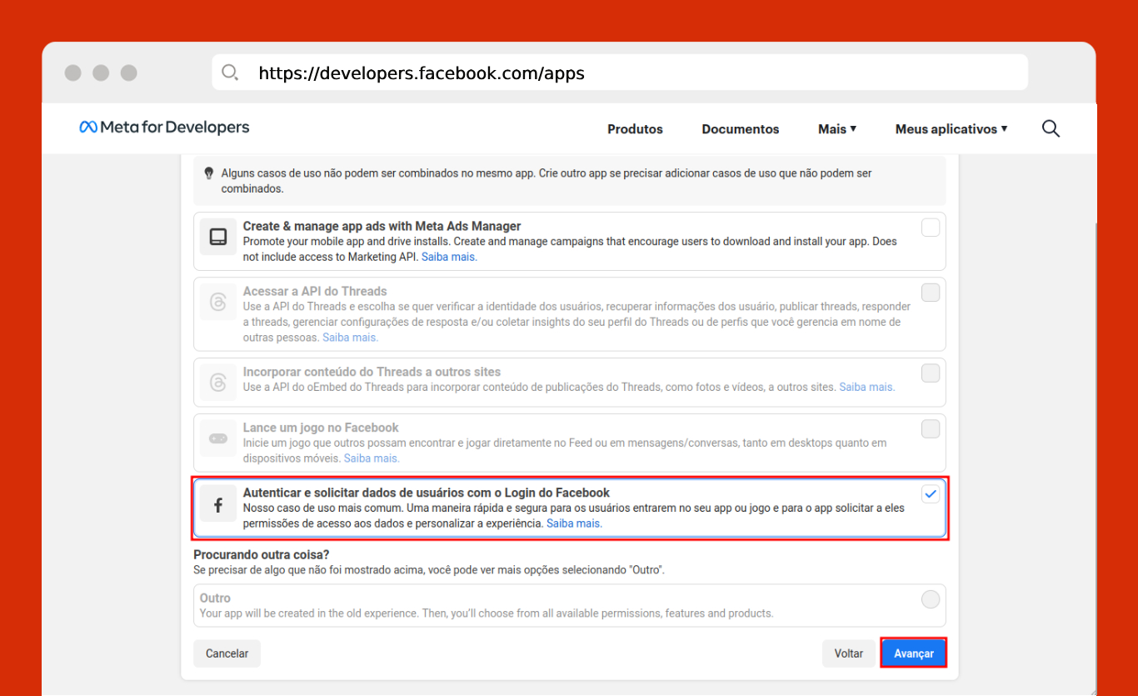
Task: Click the browser address bar search icon
Action: tap(230, 73)
